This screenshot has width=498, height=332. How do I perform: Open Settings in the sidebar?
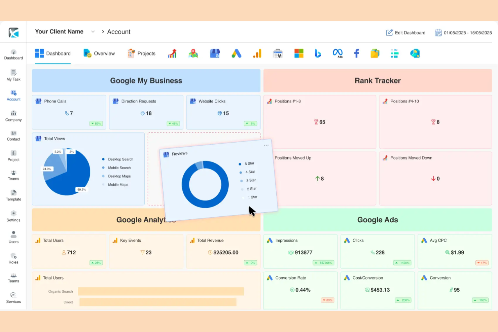13,216
